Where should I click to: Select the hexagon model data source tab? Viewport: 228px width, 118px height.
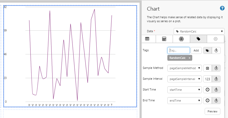[x=181, y=39]
